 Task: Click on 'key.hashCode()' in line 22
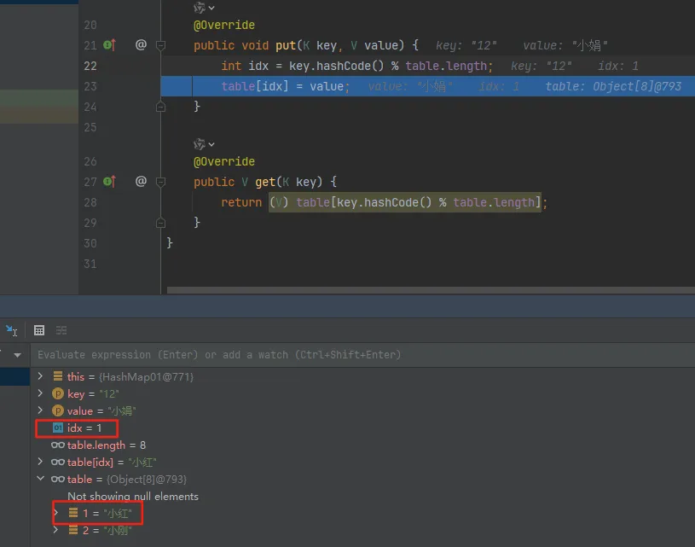pyautogui.click(x=337, y=66)
